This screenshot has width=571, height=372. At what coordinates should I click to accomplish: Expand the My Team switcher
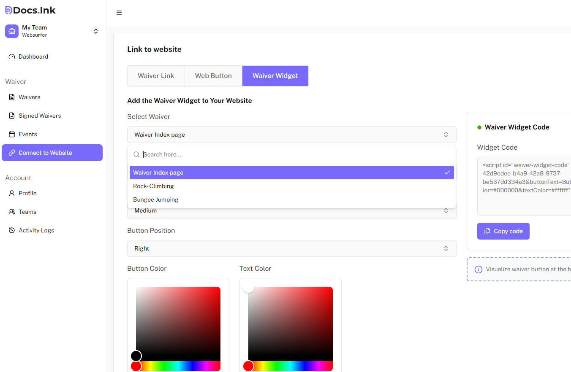96,31
